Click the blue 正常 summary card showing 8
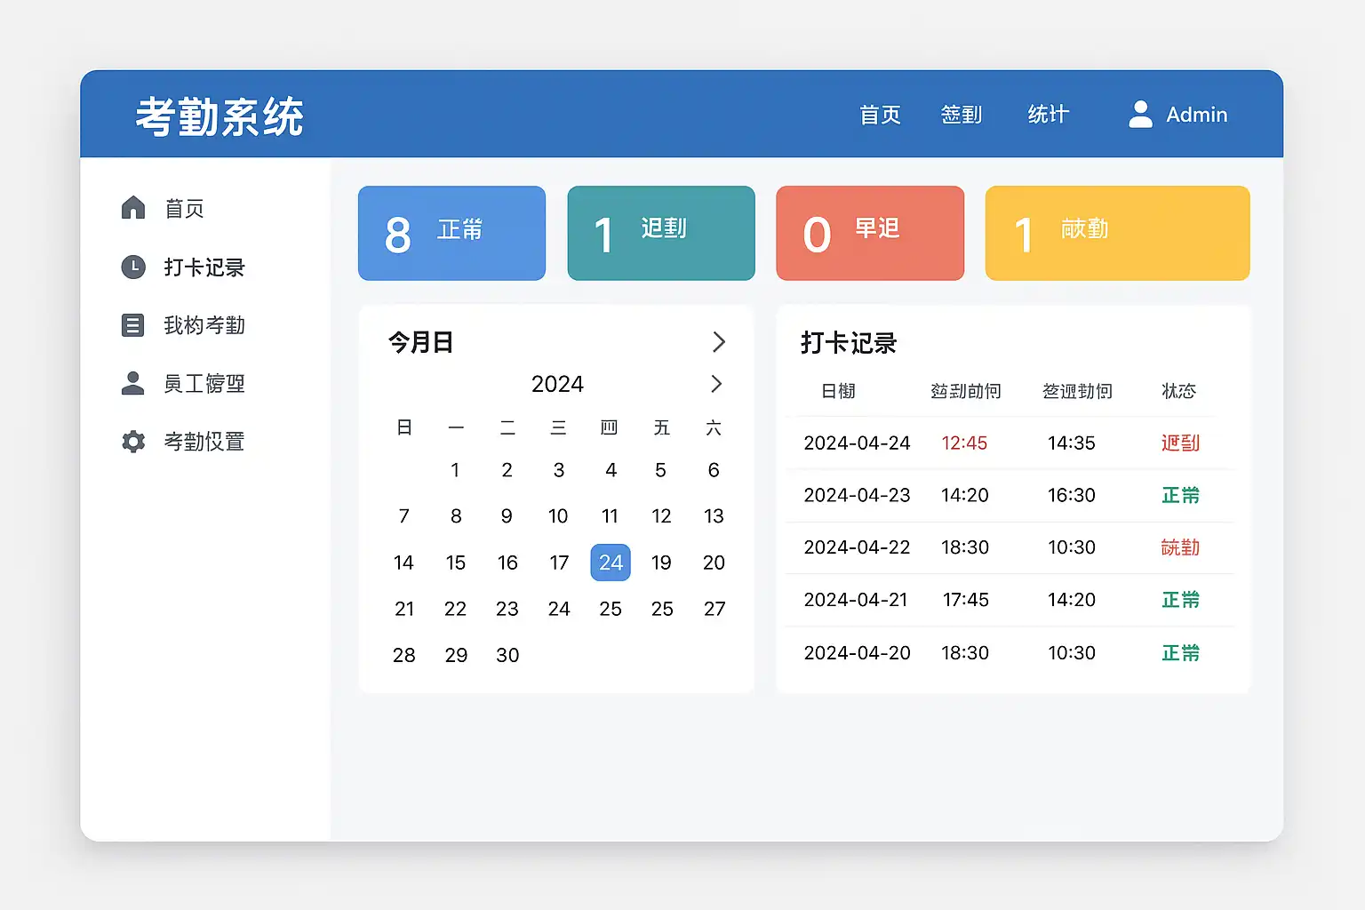Viewport: 1365px width, 910px height. pyautogui.click(x=451, y=234)
